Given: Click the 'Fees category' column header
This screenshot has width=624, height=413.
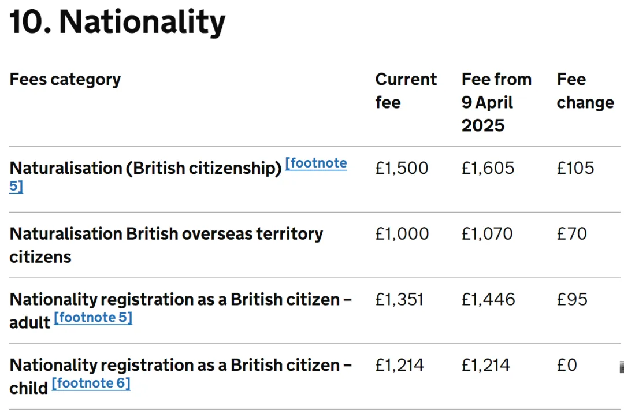Looking at the screenshot, I should [x=65, y=79].
